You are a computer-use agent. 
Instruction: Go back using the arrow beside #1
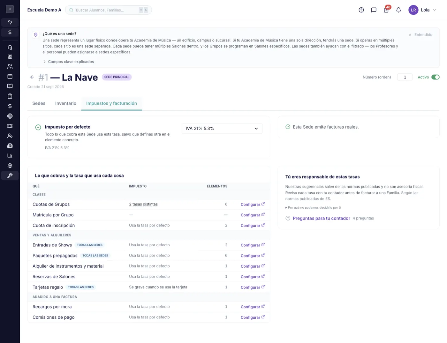point(32,77)
